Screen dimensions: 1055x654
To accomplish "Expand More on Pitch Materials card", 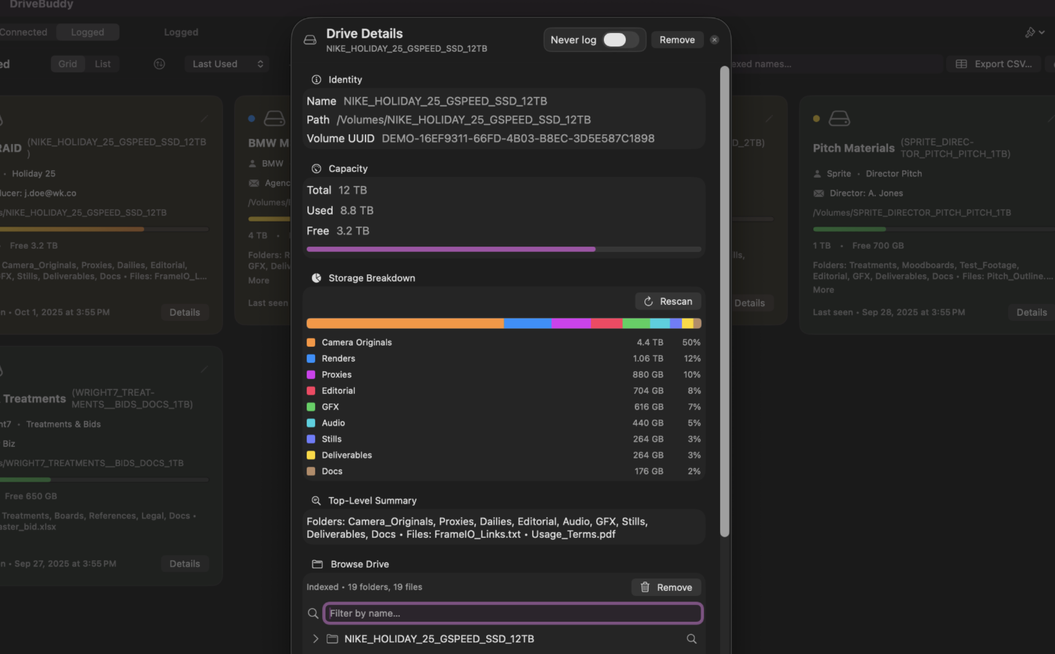I will (x=823, y=290).
